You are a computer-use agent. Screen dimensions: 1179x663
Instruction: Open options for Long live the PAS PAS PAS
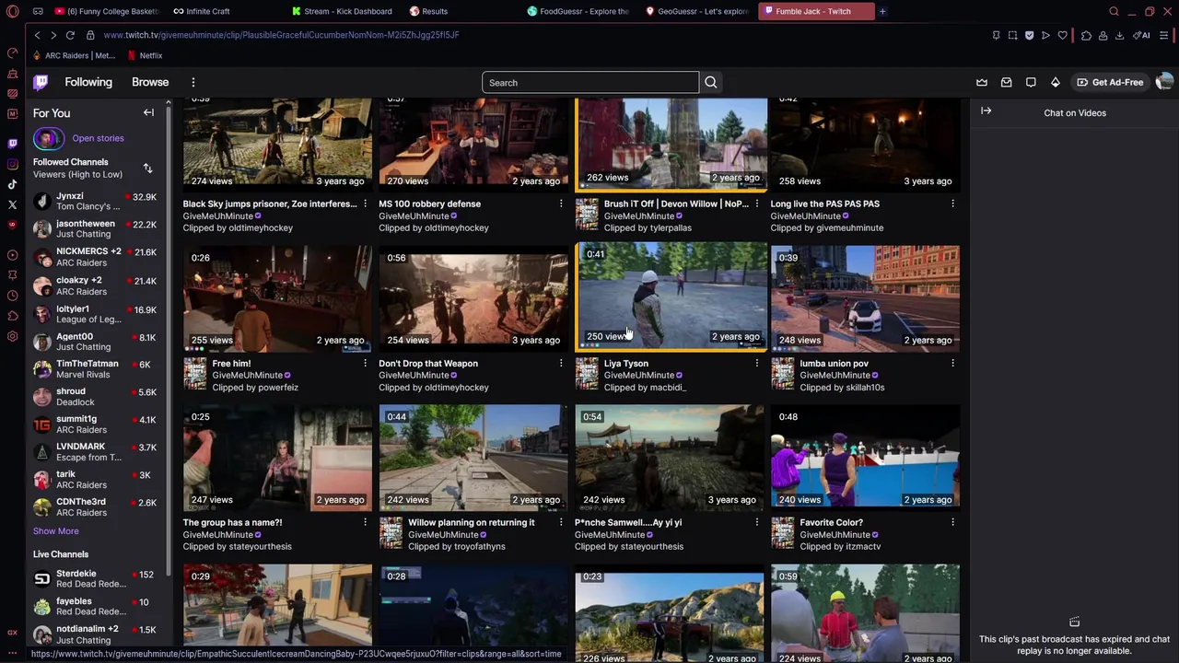point(952,204)
